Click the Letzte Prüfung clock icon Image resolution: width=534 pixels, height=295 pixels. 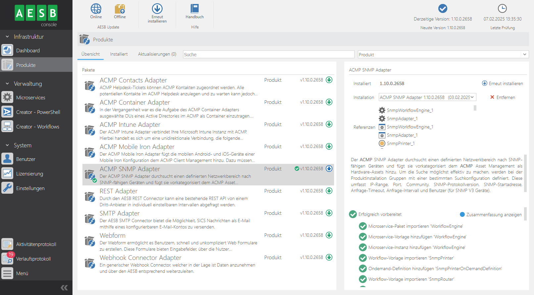tap(502, 9)
